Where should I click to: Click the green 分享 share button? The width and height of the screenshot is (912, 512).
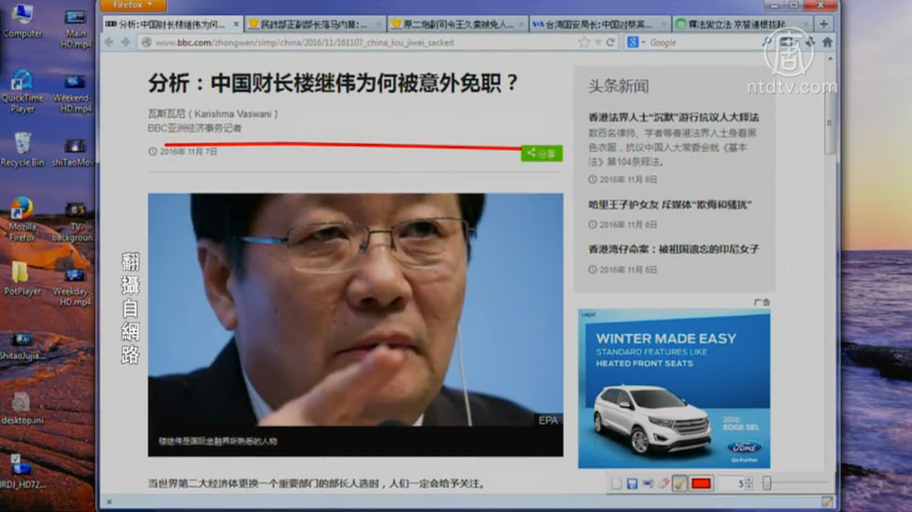click(x=541, y=153)
